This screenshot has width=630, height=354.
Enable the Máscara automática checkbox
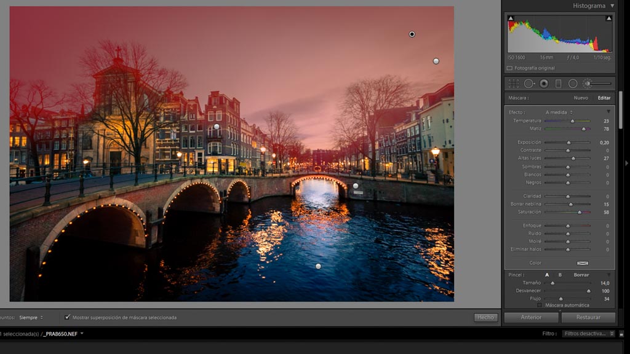pos(540,305)
